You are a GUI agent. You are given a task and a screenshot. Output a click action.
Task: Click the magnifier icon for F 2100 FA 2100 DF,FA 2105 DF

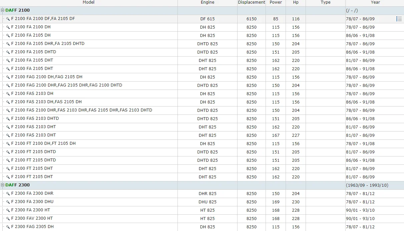tap(8, 19)
